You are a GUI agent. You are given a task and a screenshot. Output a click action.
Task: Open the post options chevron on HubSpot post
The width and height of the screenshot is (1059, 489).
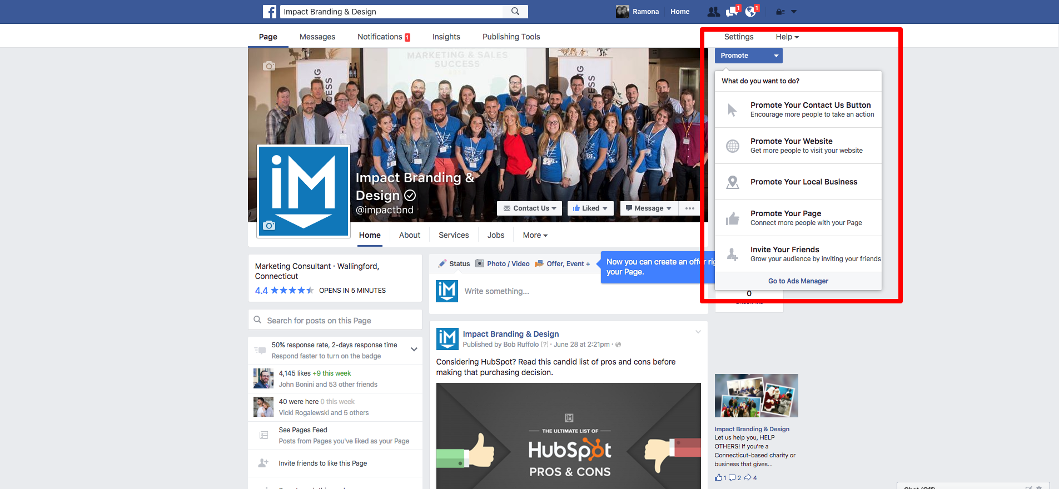698,332
